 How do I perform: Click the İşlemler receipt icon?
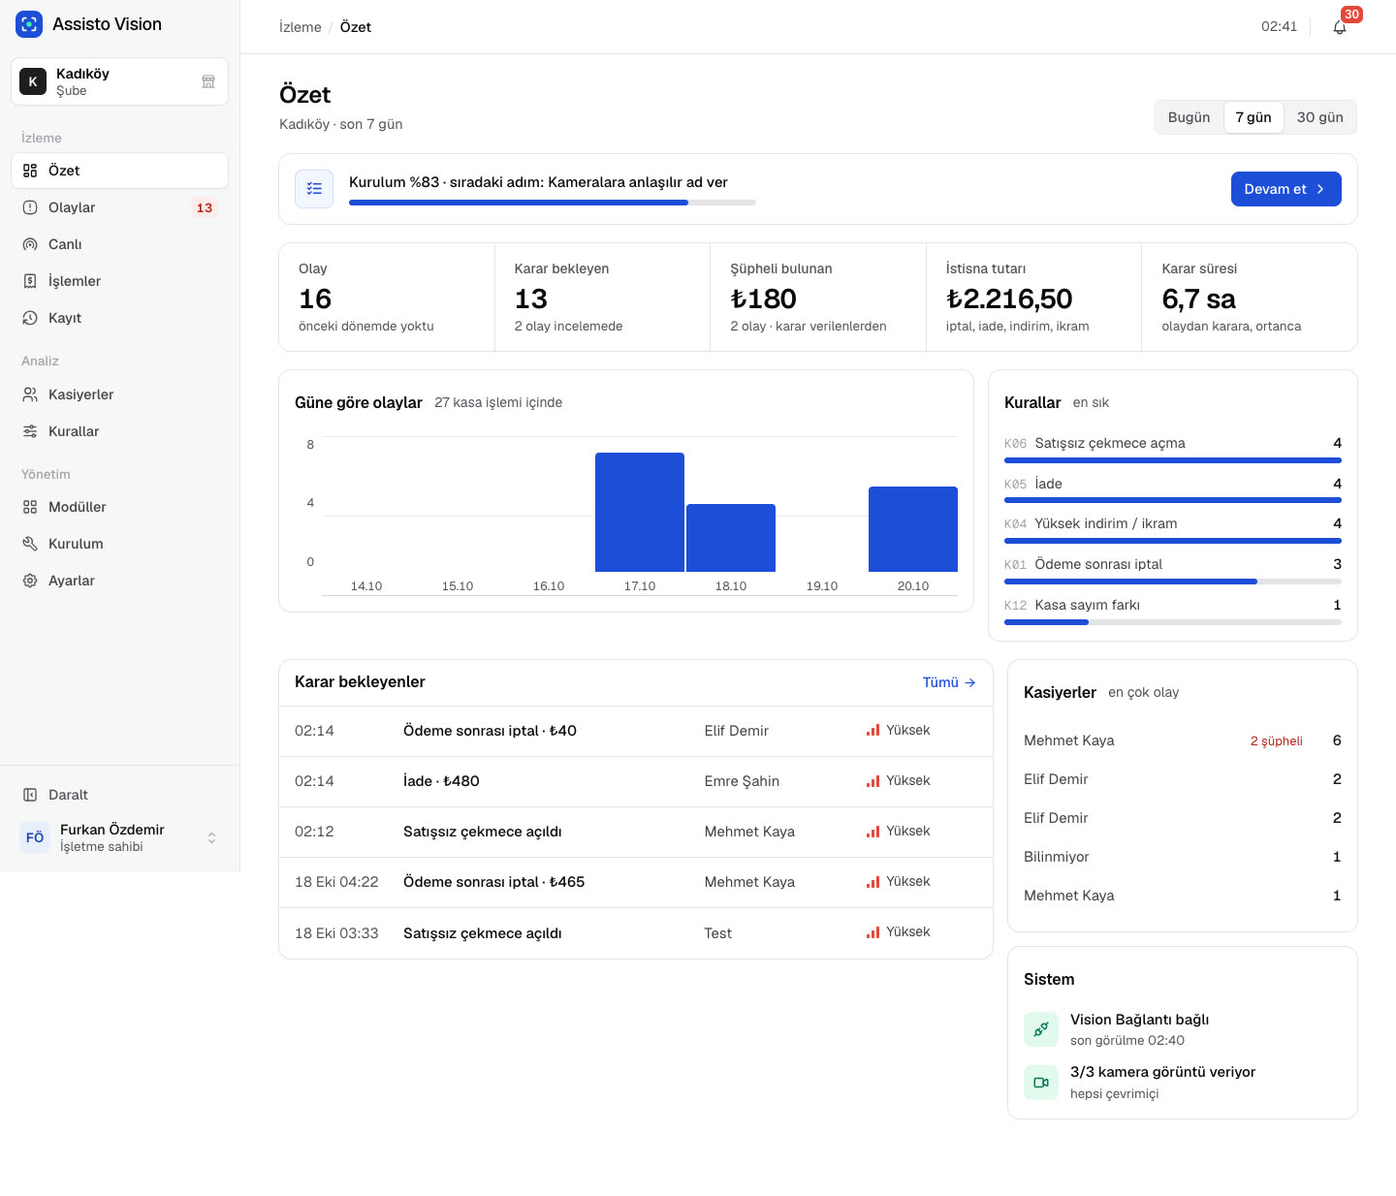[30, 281]
